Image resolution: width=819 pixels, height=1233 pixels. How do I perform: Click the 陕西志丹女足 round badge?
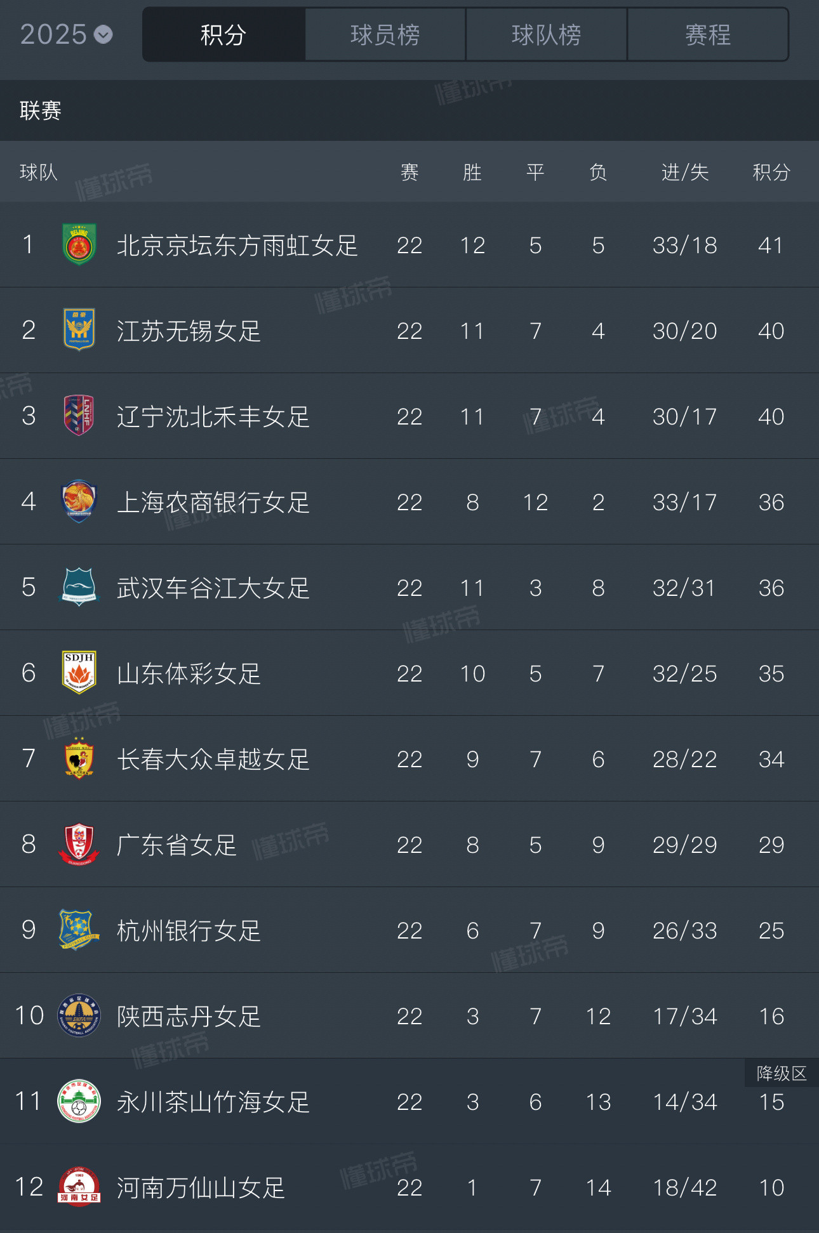[x=79, y=1015]
